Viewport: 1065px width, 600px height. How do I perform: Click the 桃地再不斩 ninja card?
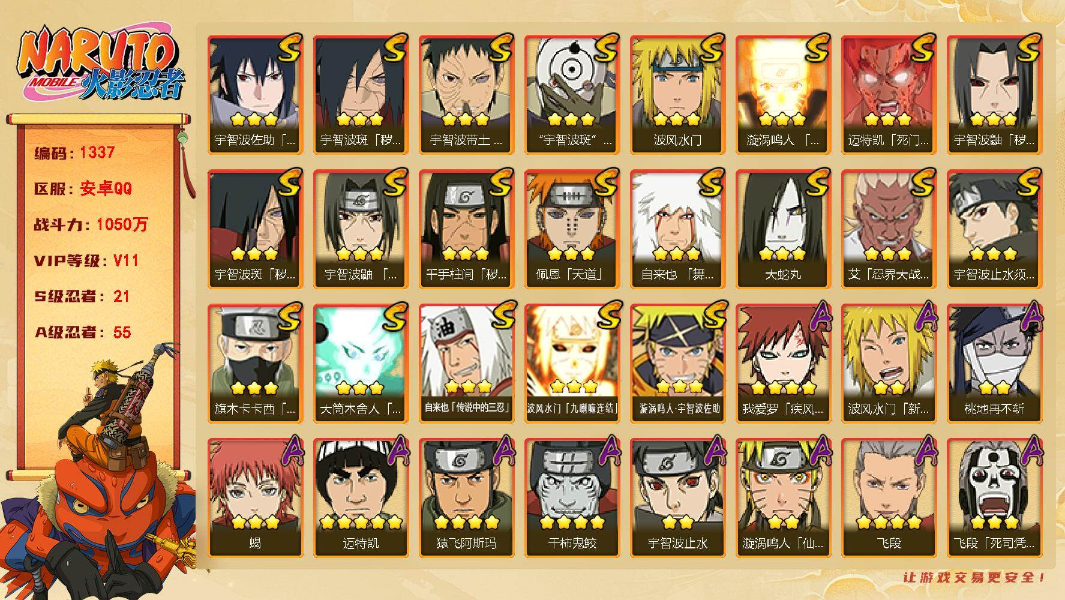click(994, 364)
